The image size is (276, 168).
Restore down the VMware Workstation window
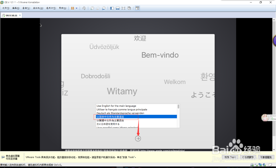coord(261,2)
